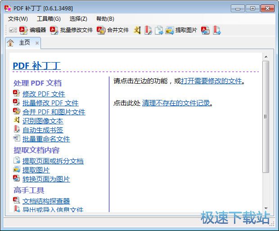Close the PDF 补丁丁 window

pyautogui.click(x=267, y=9)
